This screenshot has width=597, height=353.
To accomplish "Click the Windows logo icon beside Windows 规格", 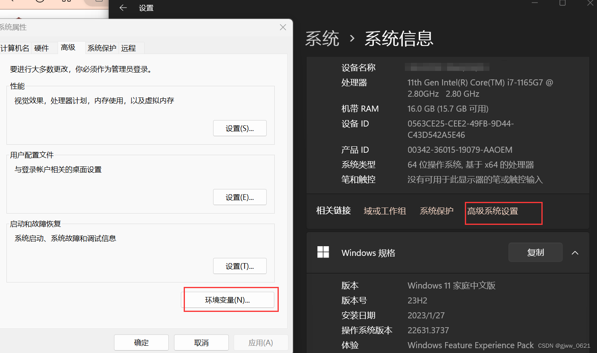I will tap(323, 252).
